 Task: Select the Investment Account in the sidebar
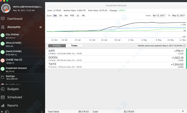[x=22, y=70]
